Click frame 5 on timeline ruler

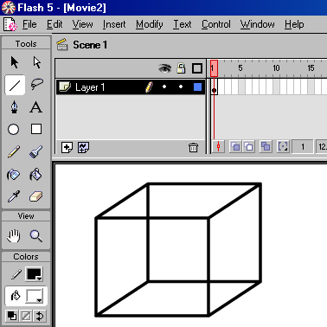(x=240, y=68)
